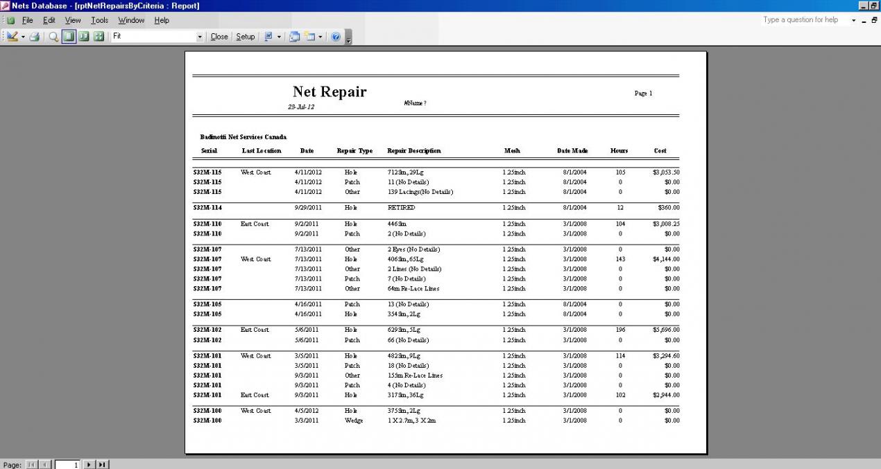Click the 23-Jul-12 report date
The image size is (881, 469).
point(301,107)
